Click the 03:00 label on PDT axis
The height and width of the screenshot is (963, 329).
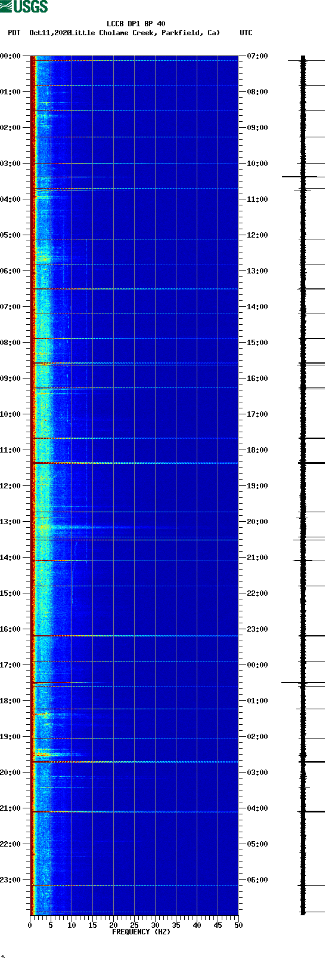tap(11, 164)
